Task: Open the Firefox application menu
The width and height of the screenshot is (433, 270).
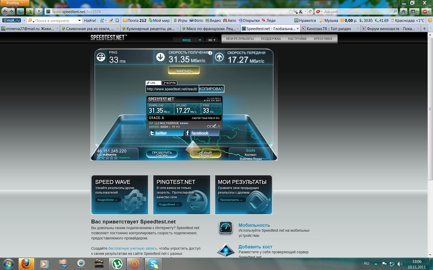Action: pyautogui.click(x=15, y=3)
